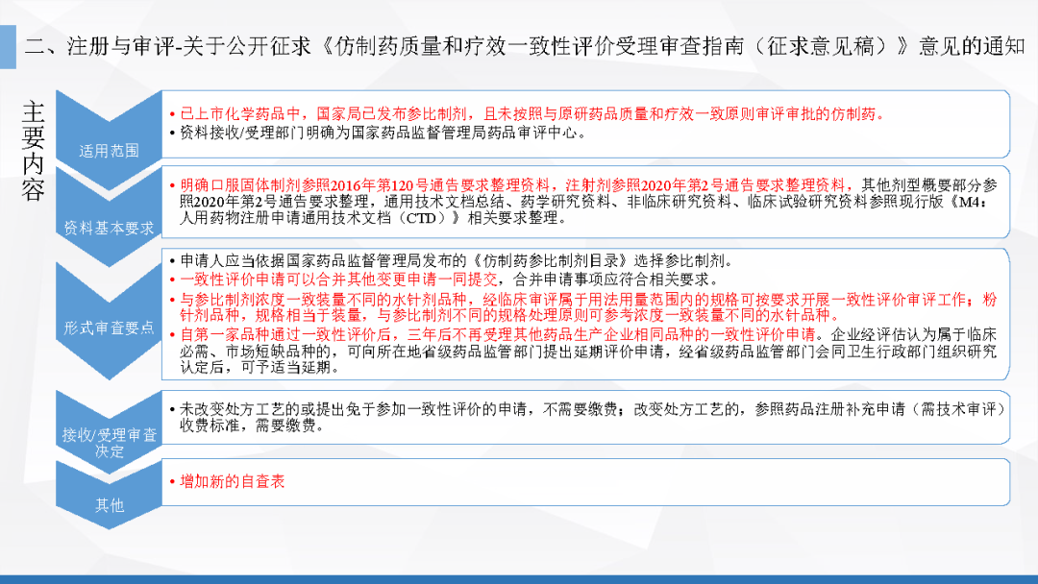Screen dimensions: 1038x584
Task: Click the red bullet starting with 已上市化学药品中
Action: (525, 113)
